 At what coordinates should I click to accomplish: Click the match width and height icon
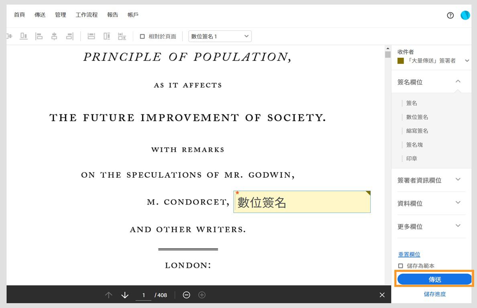coord(122,36)
